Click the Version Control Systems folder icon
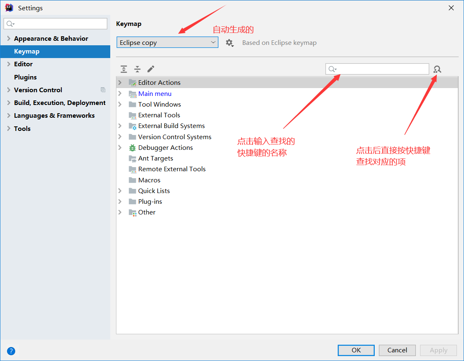The image size is (464, 361). tap(132, 137)
